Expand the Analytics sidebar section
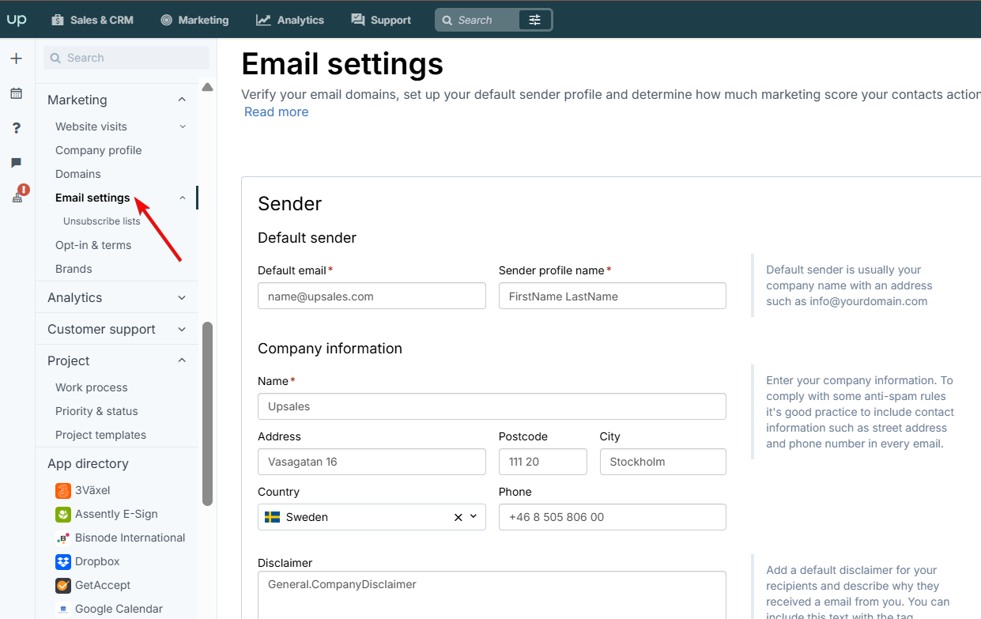The width and height of the screenshot is (981, 619). tap(117, 297)
